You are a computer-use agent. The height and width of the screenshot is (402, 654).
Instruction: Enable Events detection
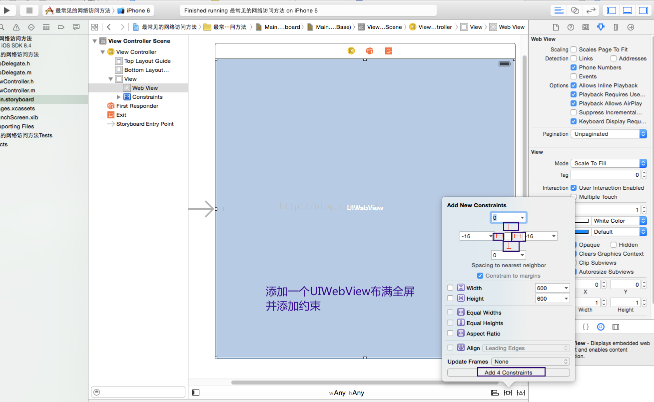pyautogui.click(x=574, y=76)
